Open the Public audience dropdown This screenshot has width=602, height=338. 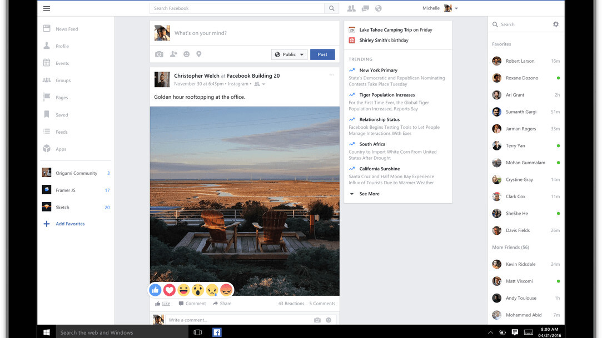(x=290, y=54)
